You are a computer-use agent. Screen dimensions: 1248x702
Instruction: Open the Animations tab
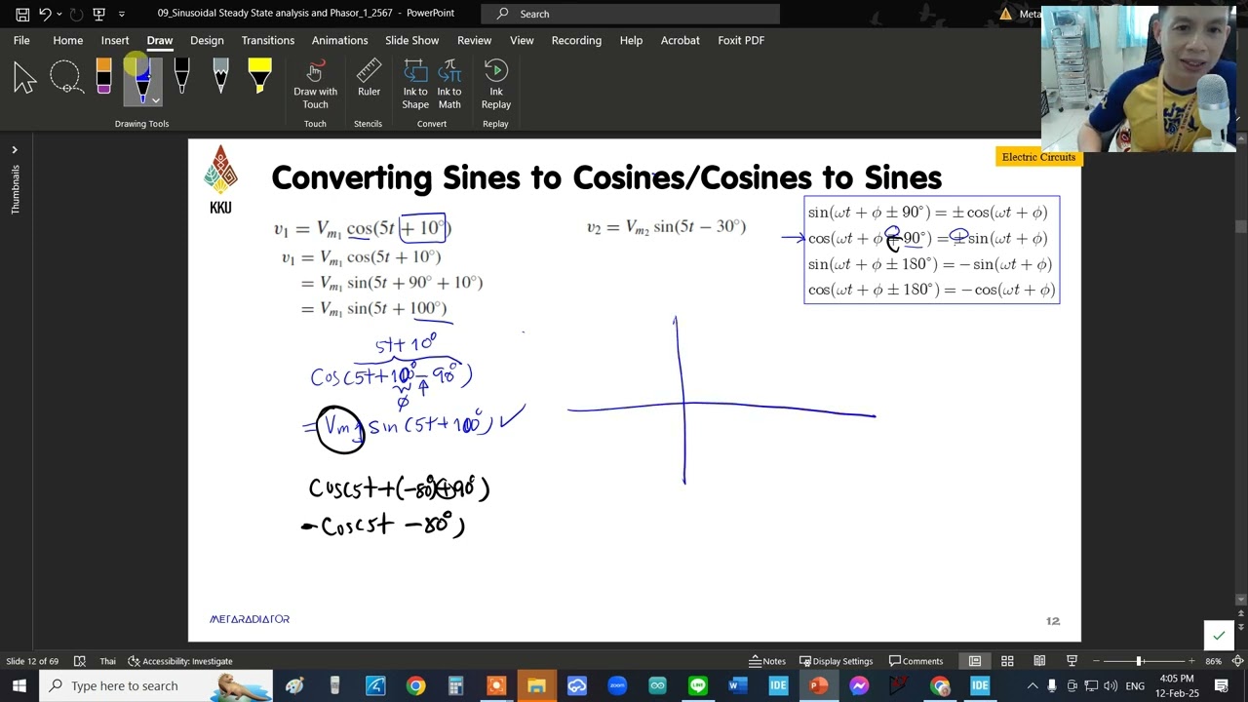tap(339, 40)
